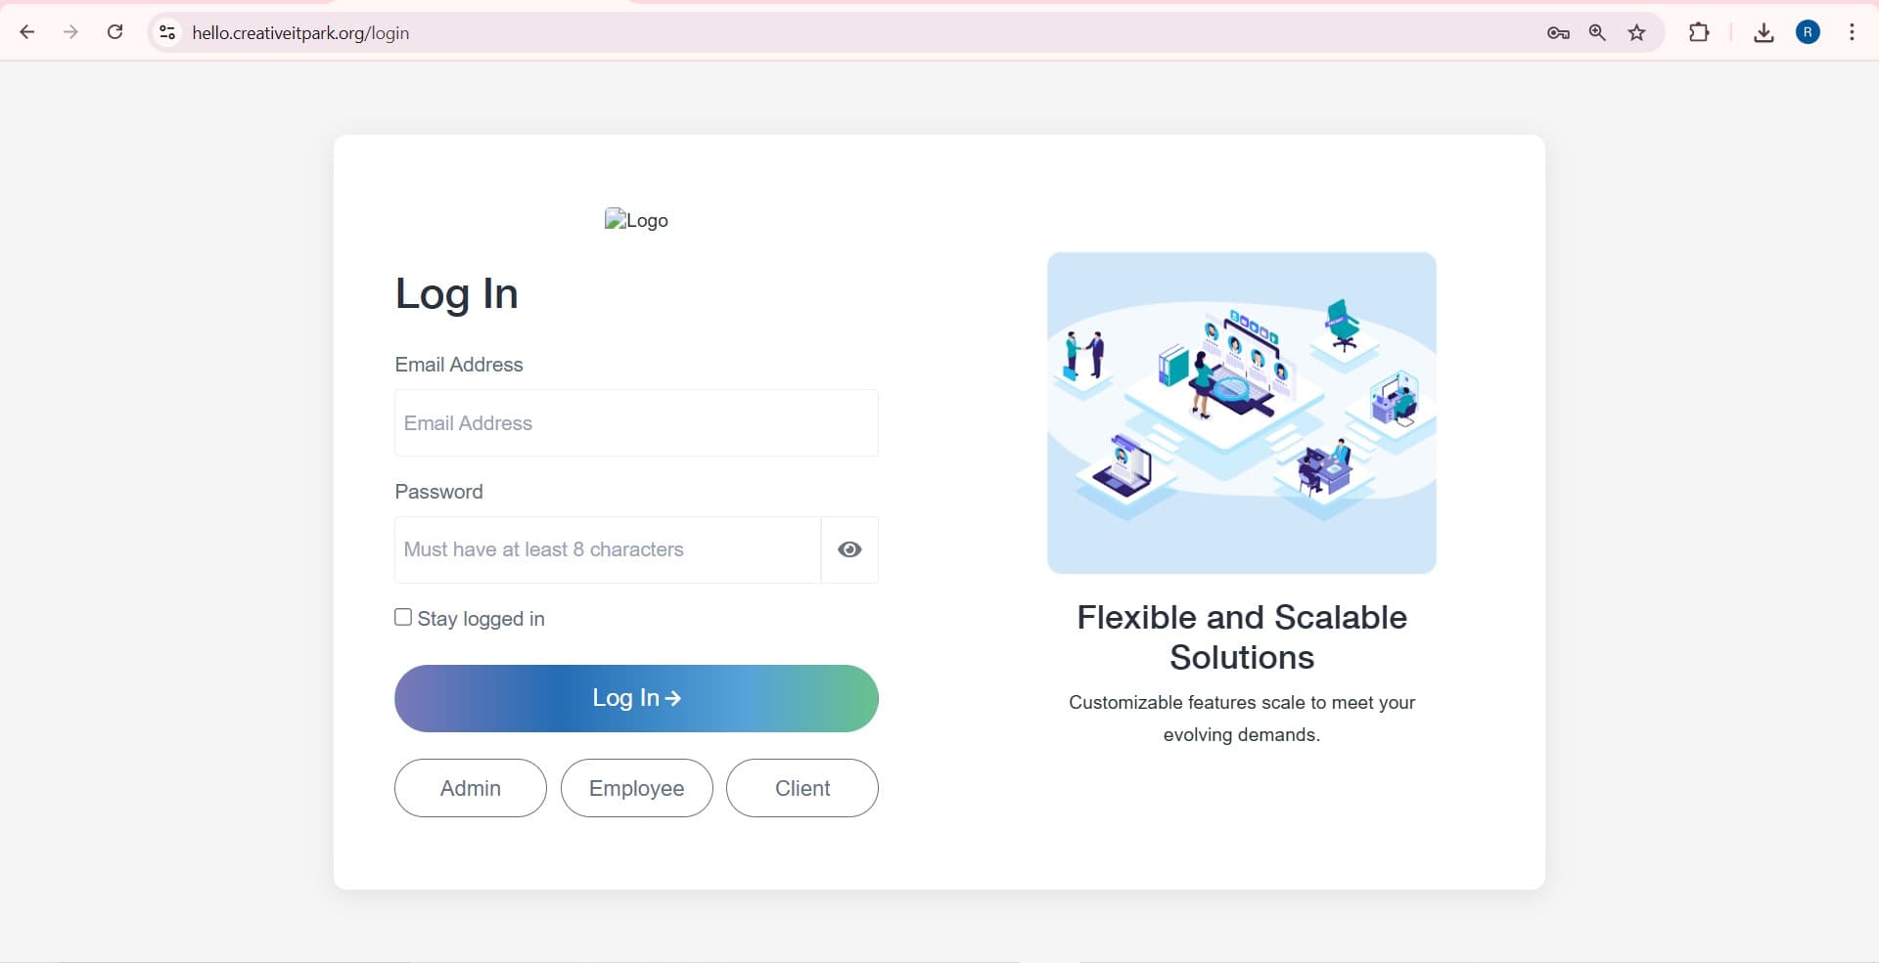
Task: Open the browser extensions puzzle icon
Action: click(x=1699, y=32)
